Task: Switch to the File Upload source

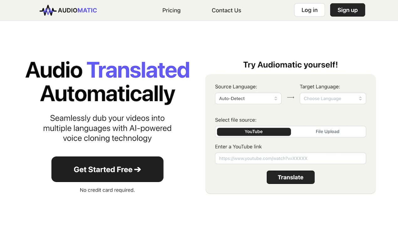Action: tap(327, 132)
